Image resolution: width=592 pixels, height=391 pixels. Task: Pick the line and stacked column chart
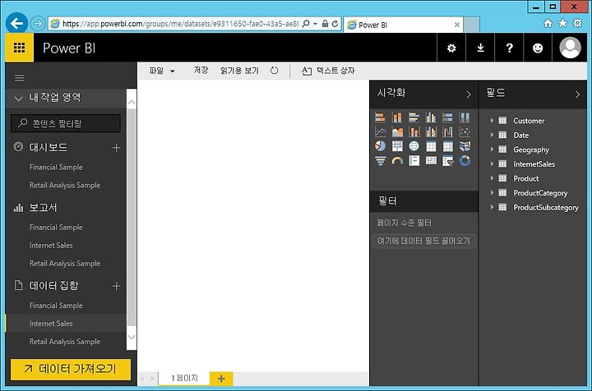[x=414, y=132]
